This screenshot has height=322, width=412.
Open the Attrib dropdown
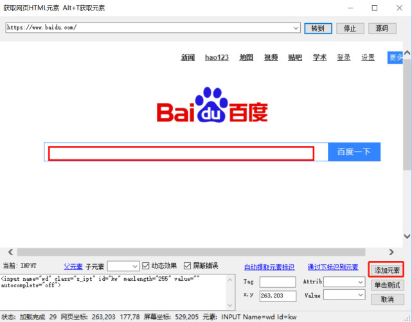[x=345, y=282]
